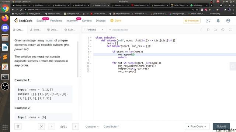Open the Discuss forum
Viewport: 236px width, 132px height.
pos(101,21)
